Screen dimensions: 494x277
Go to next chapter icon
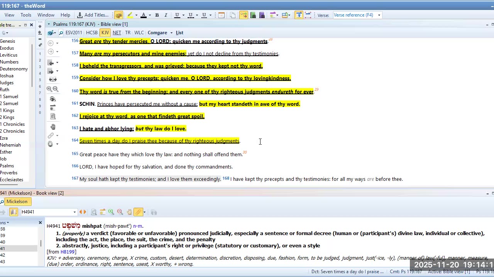point(51,71)
